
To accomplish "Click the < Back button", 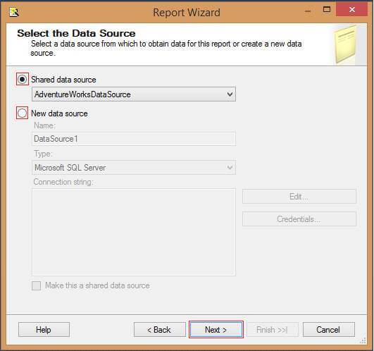I will [160, 330].
